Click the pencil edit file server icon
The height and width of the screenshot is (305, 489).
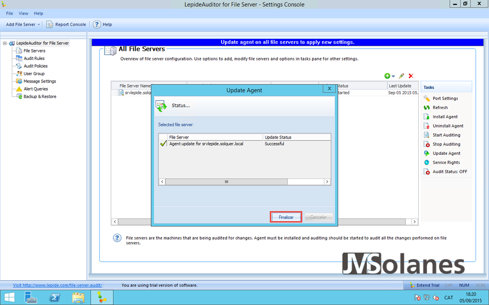click(401, 76)
